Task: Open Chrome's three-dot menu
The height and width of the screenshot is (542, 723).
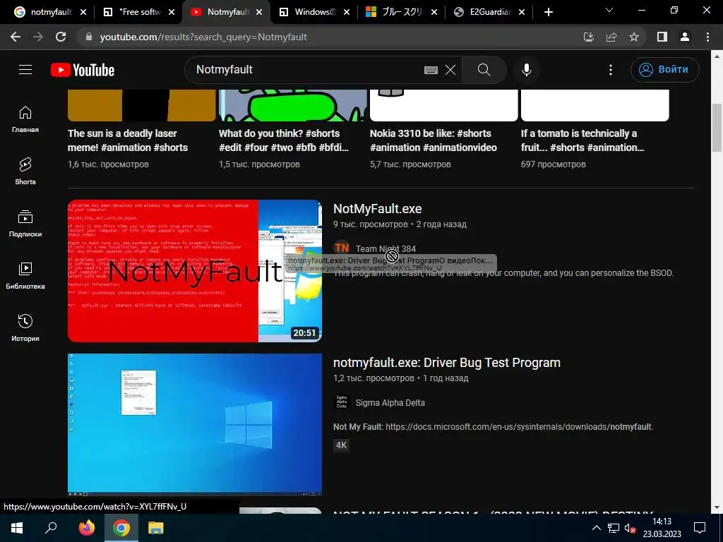Action: 707,37
